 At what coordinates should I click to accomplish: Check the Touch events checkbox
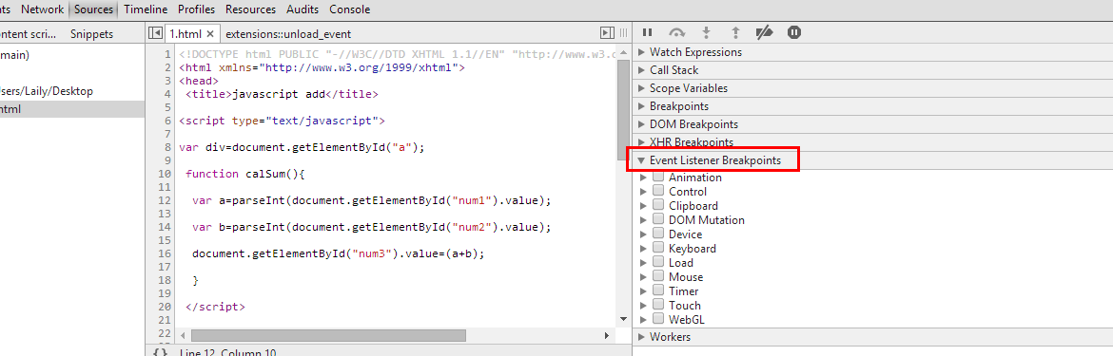click(x=657, y=305)
